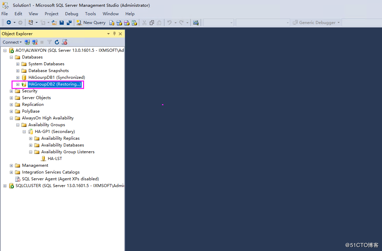Click the Paste toolbar icon
Viewport: 382px width, 251px height.
pyautogui.click(x=159, y=22)
